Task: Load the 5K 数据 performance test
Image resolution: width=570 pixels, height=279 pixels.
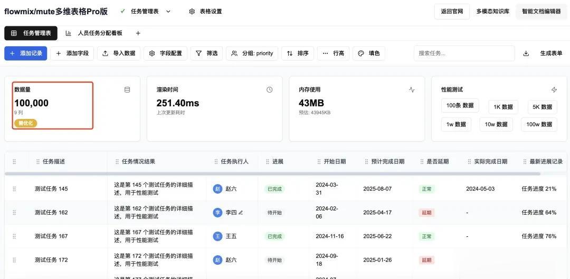Action: (543, 107)
